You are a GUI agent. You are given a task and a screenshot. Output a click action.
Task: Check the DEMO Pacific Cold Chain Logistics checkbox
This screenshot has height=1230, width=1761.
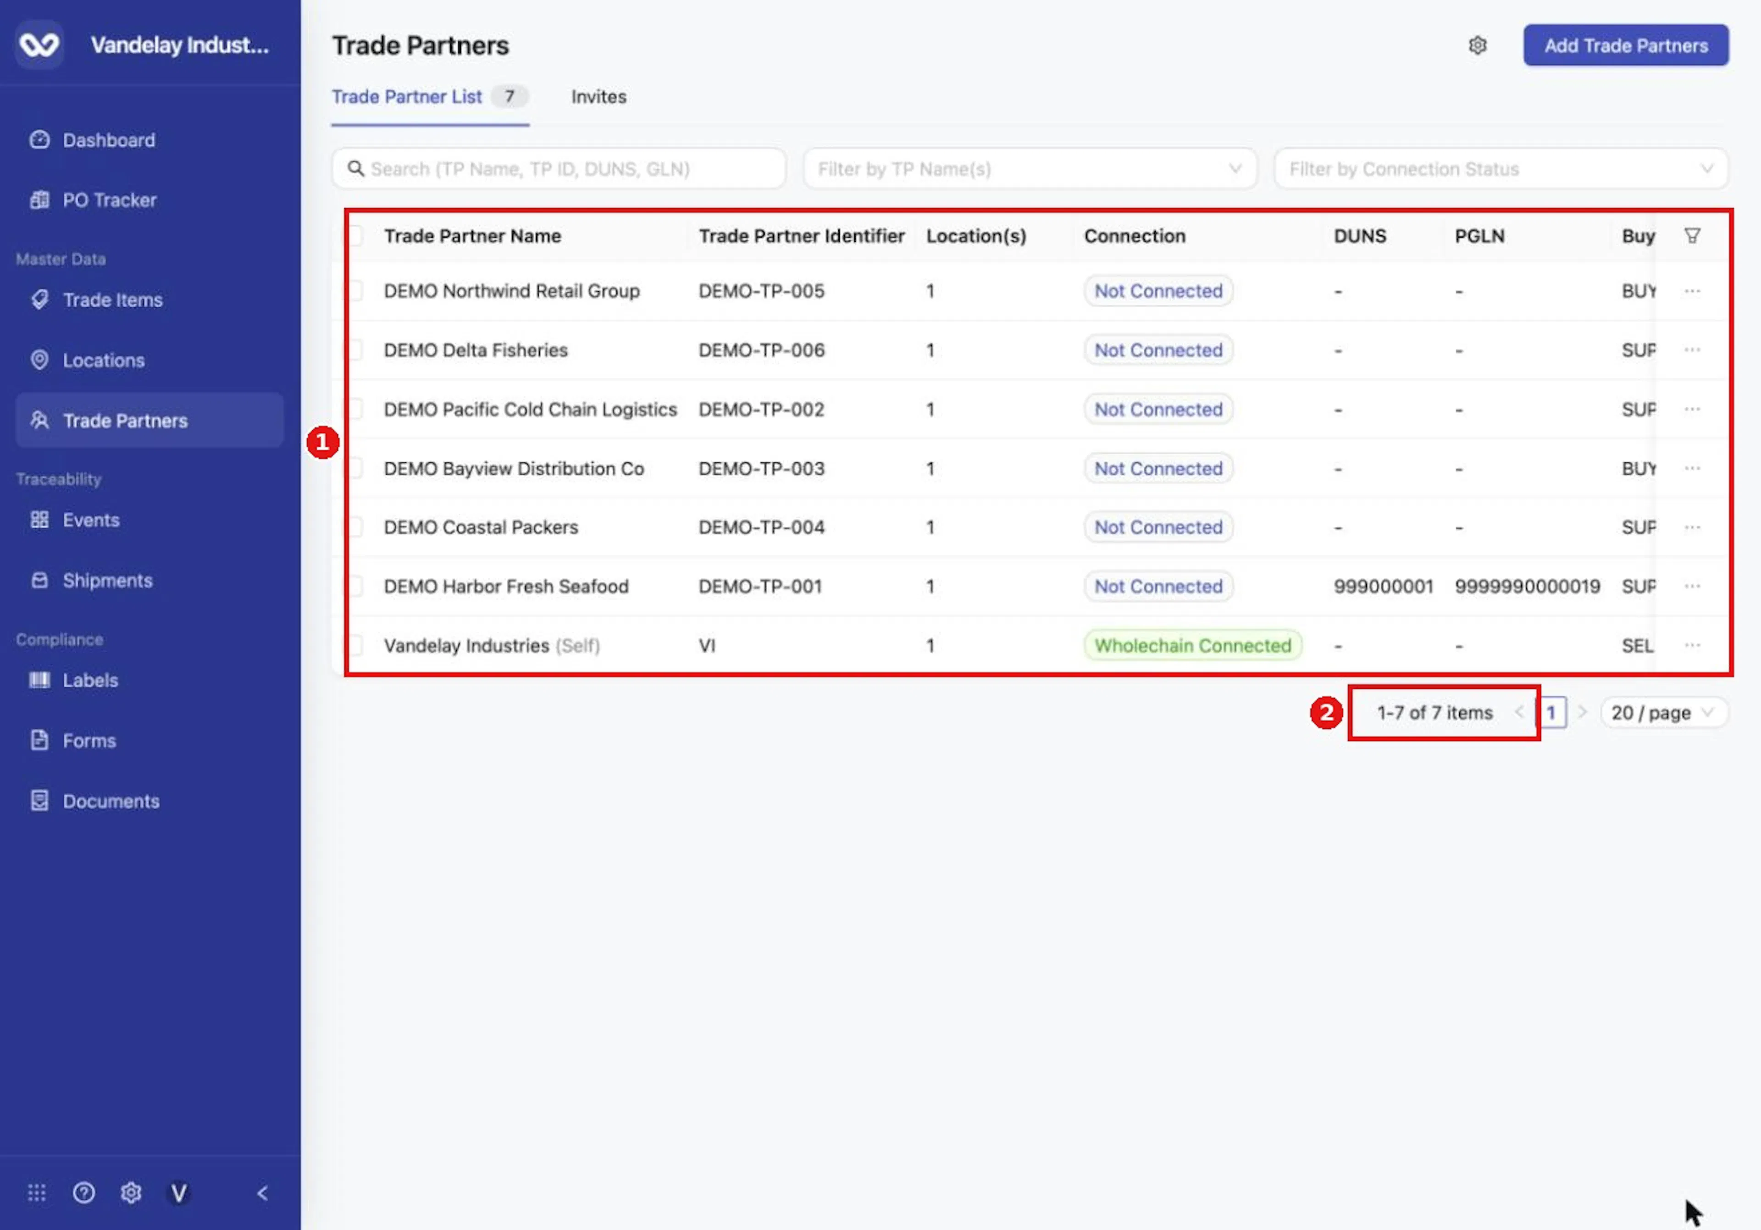[354, 409]
